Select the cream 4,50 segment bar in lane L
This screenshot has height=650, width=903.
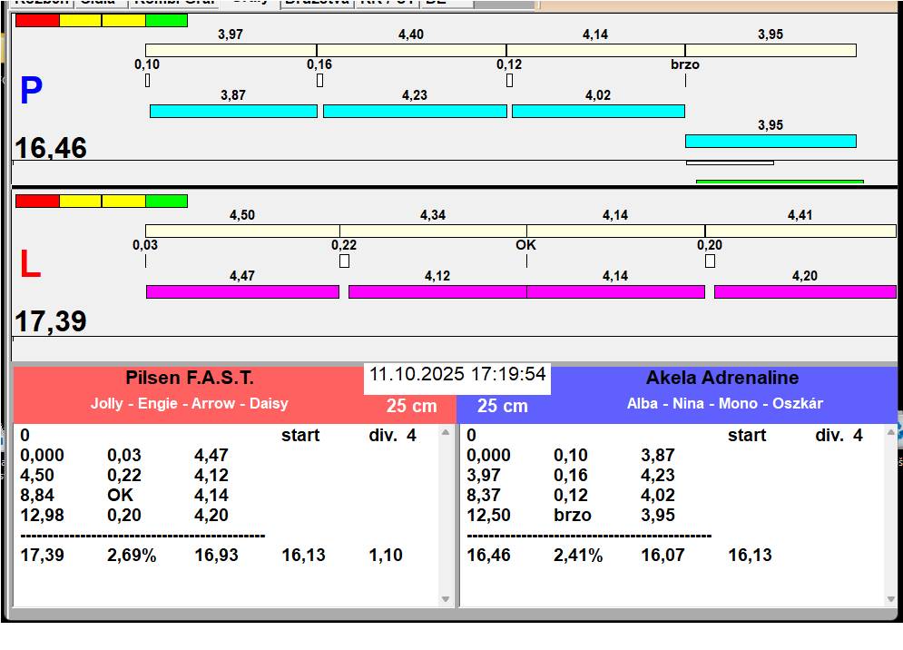(242, 231)
